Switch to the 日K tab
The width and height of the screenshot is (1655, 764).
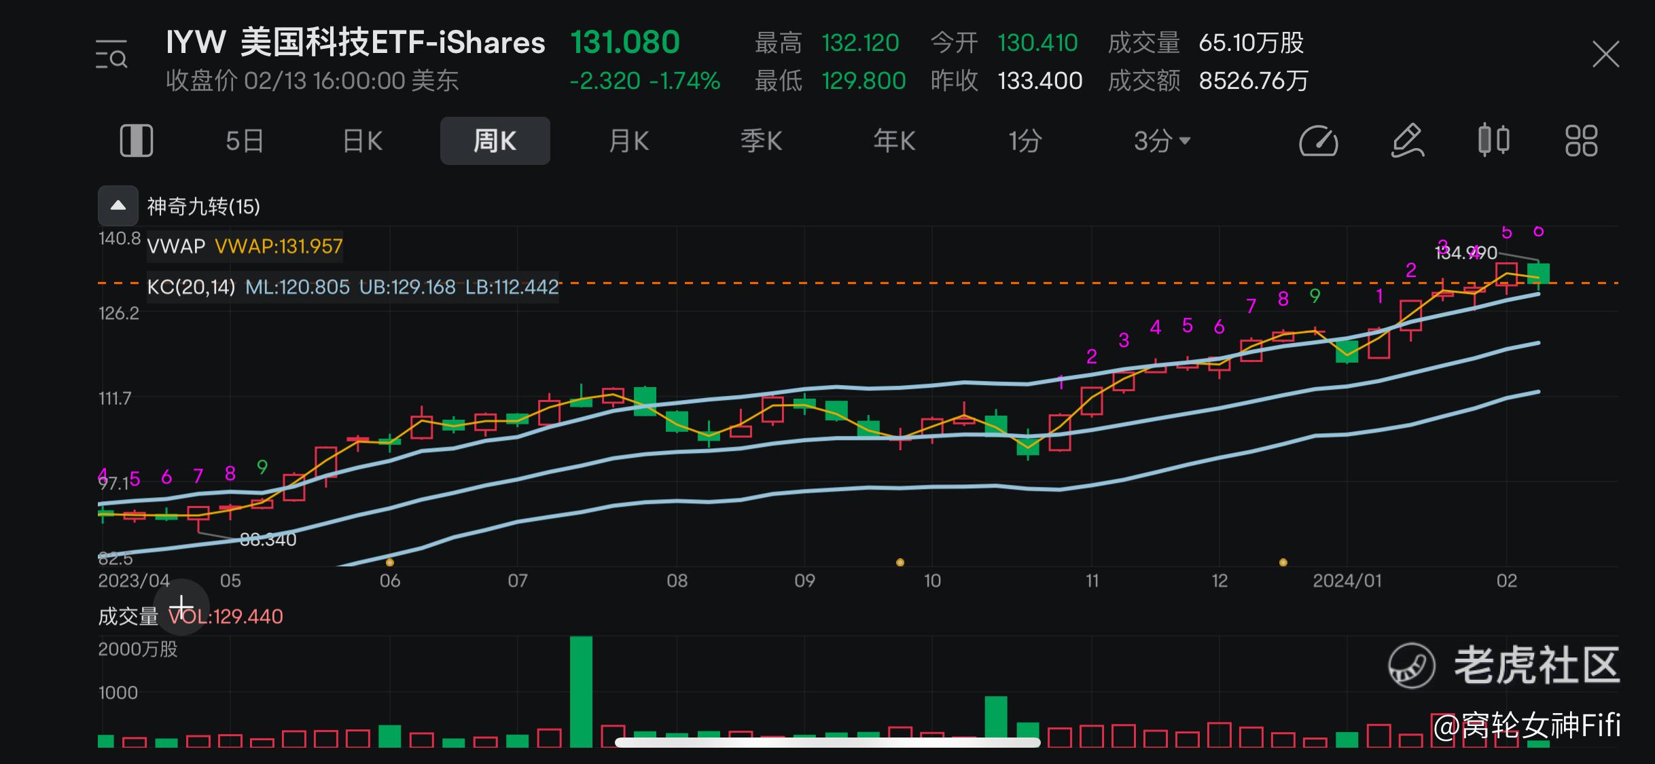(363, 141)
